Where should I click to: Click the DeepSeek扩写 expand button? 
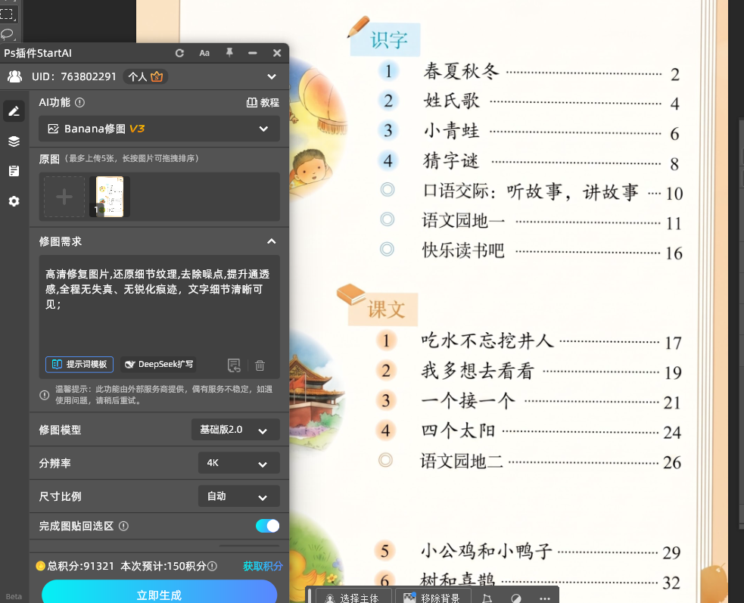(159, 365)
